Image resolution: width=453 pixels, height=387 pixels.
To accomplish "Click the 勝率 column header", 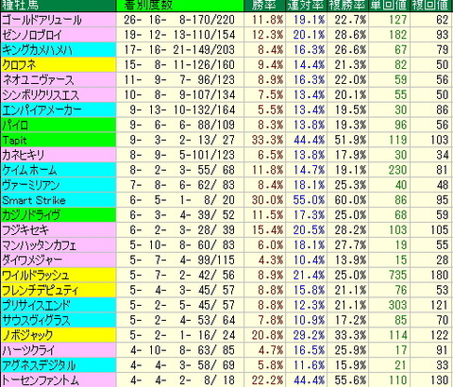I will tap(264, 5).
